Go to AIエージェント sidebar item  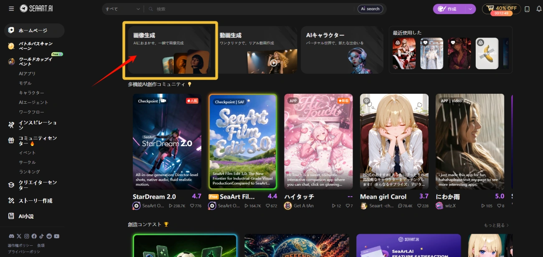coord(33,102)
